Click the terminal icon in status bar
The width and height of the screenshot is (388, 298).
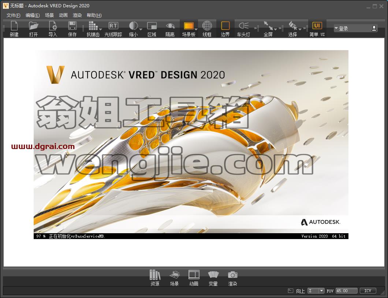291,291
